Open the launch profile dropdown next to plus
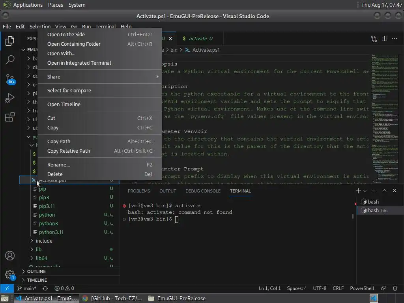 pyautogui.click(x=365, y=191)
